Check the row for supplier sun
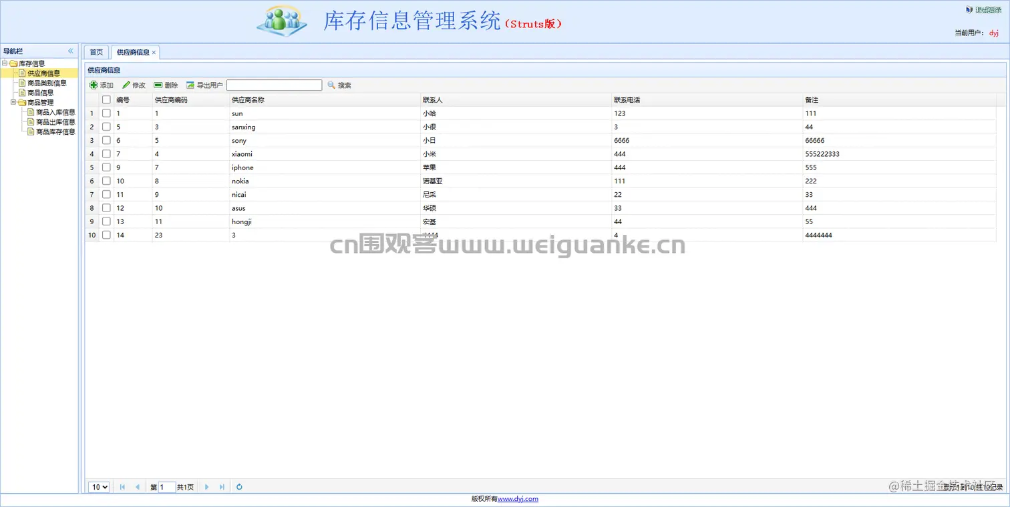 [x=106, y=113]
